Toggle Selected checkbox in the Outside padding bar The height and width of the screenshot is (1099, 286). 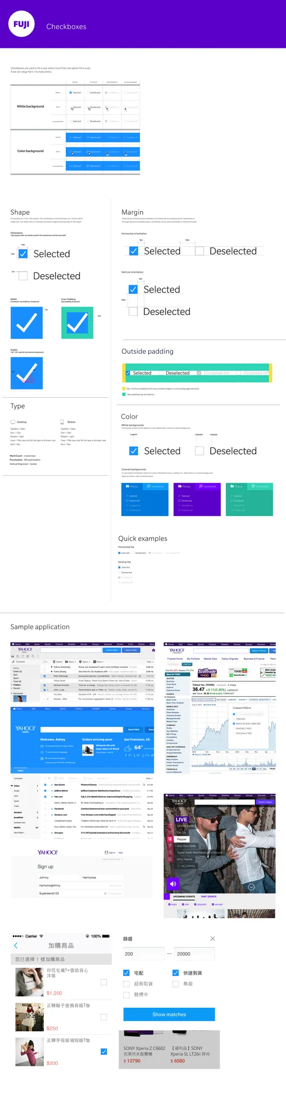coord(128,373)
